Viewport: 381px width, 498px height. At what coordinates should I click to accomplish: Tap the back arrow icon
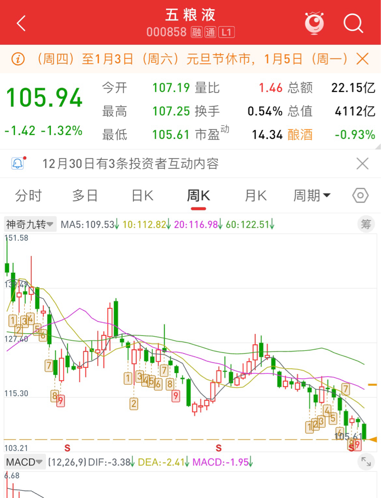[21, 23]
